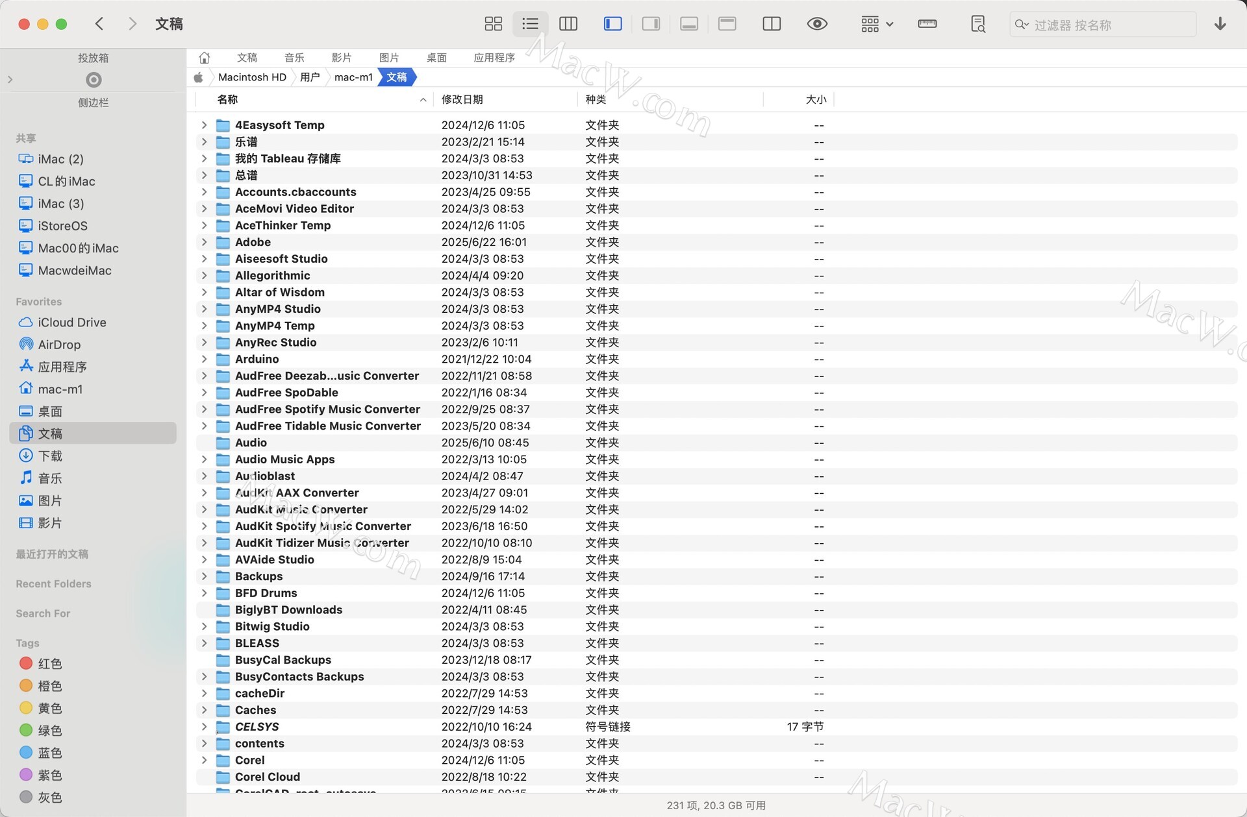Toggle the left sidebar panel
1247x817 pixels.
(x=612, y=24)
